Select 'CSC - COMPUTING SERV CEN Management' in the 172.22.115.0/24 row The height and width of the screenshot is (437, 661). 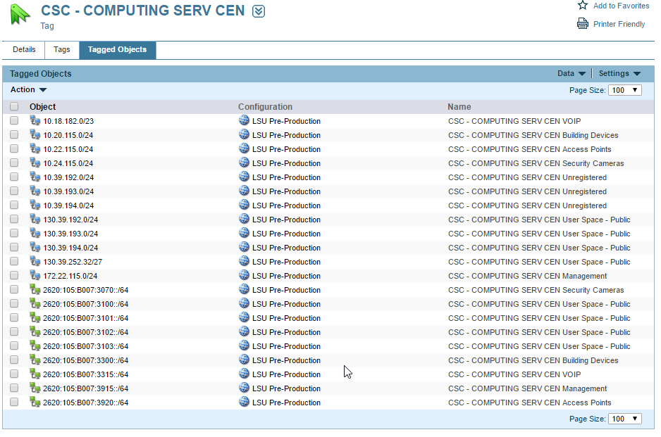pyautogui.click(x=527, y=276)
